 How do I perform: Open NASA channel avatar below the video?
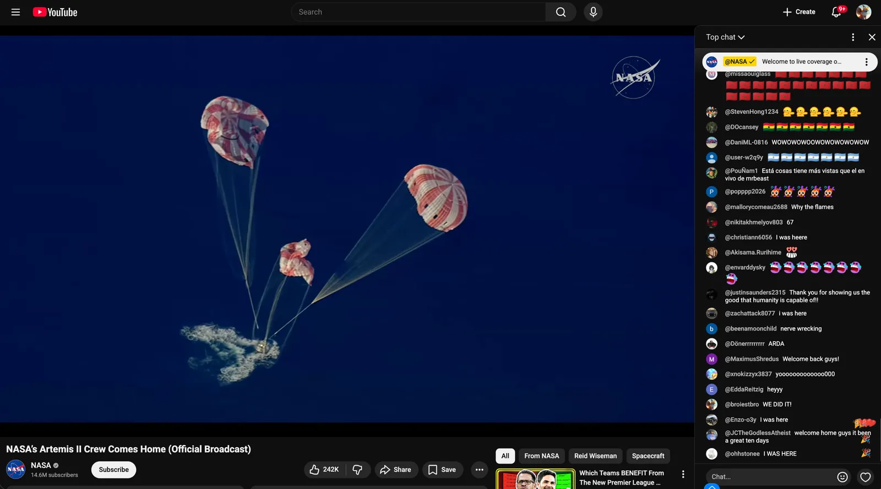point(16,469)
